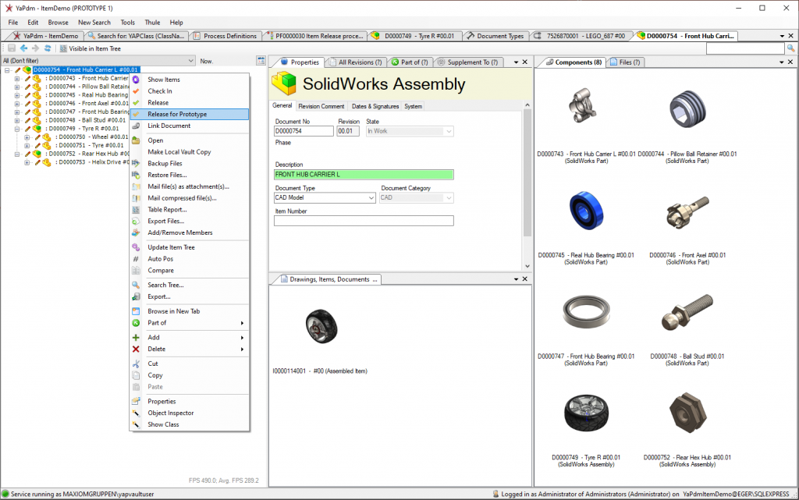Switch to the All Revisions (?) tab
799x500 pixels.
coord(355,62)
